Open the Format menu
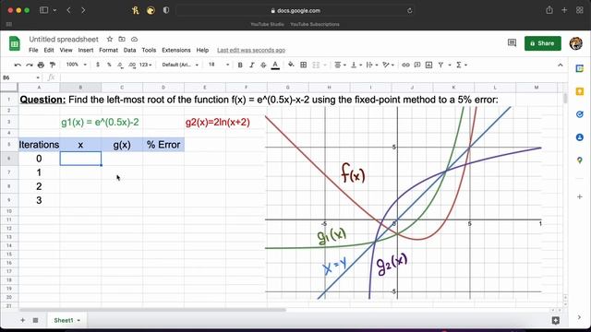This screenshot has height=332, width=591. [x=109, y=50]
